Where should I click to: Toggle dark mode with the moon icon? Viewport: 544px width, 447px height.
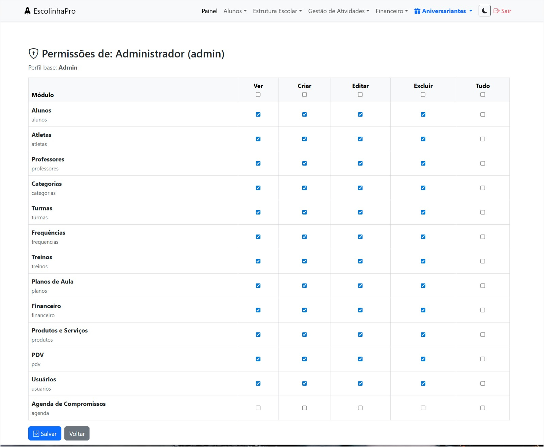tap(485, 11)
